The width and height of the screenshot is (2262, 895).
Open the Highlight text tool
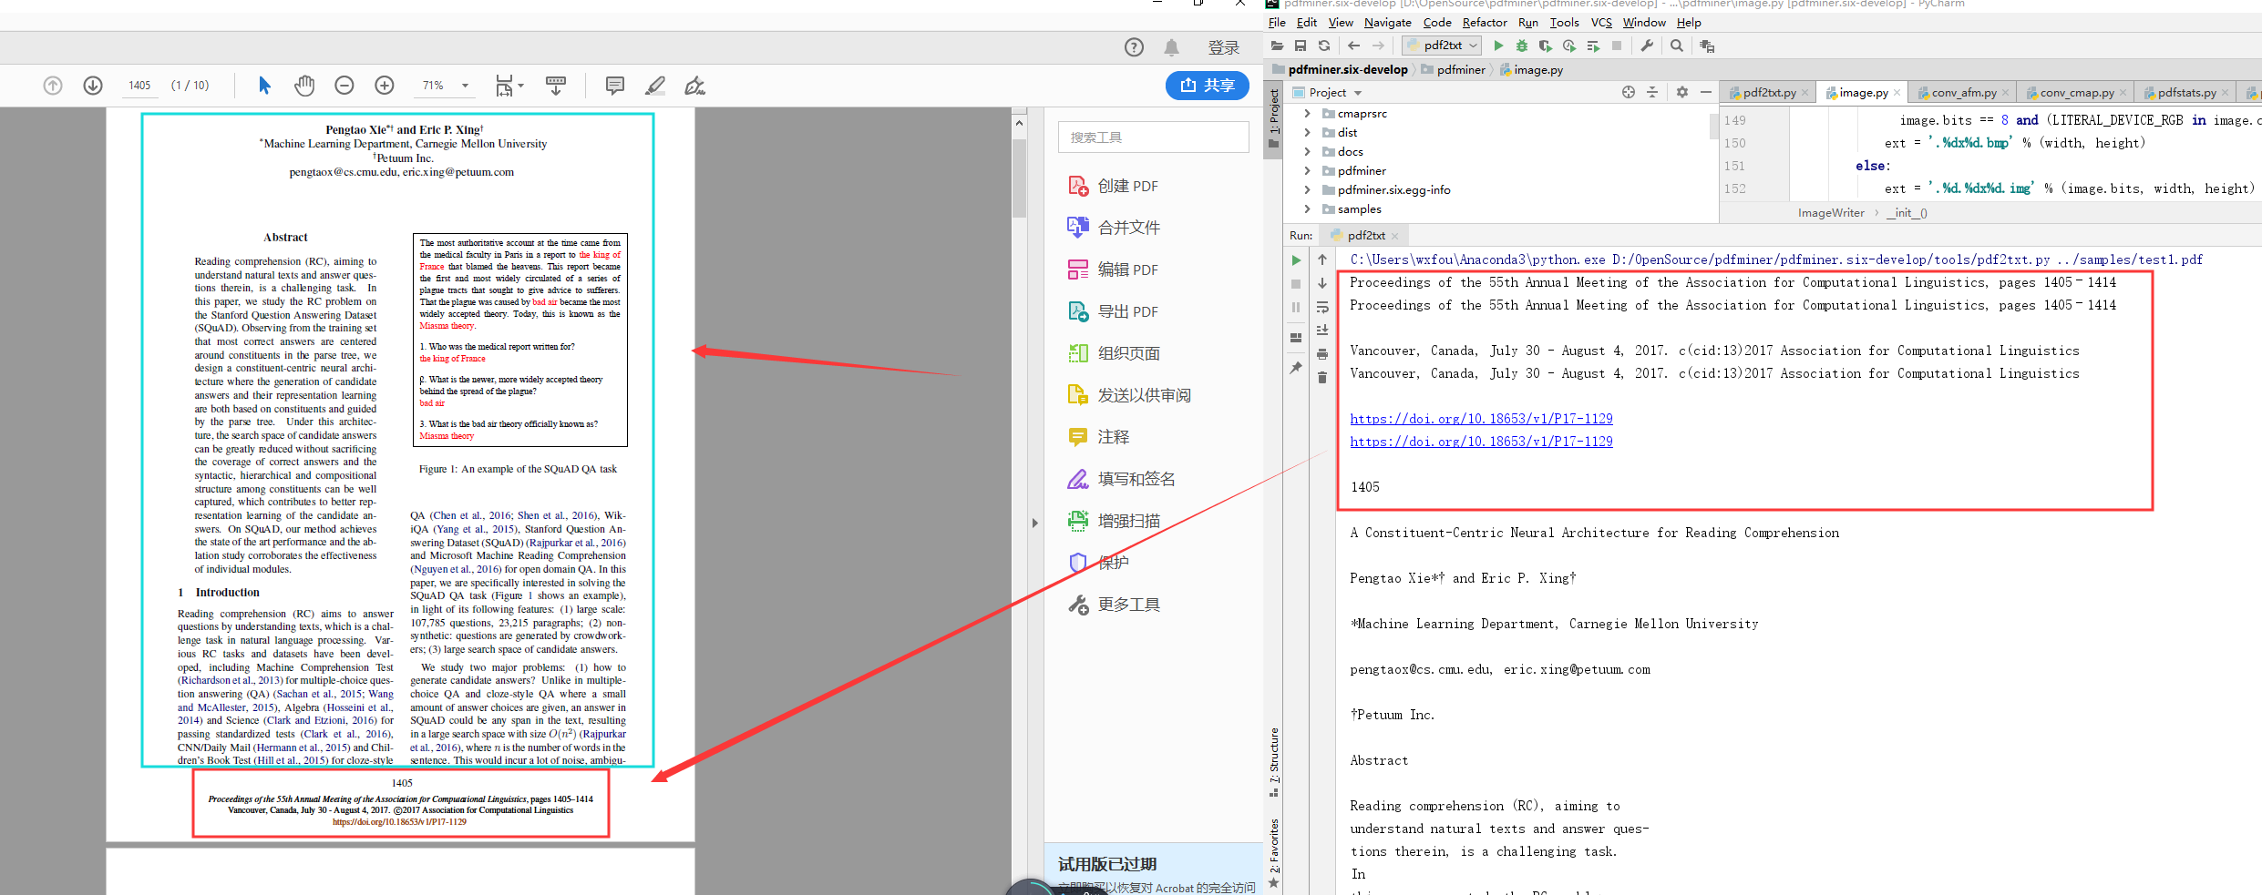654,85
